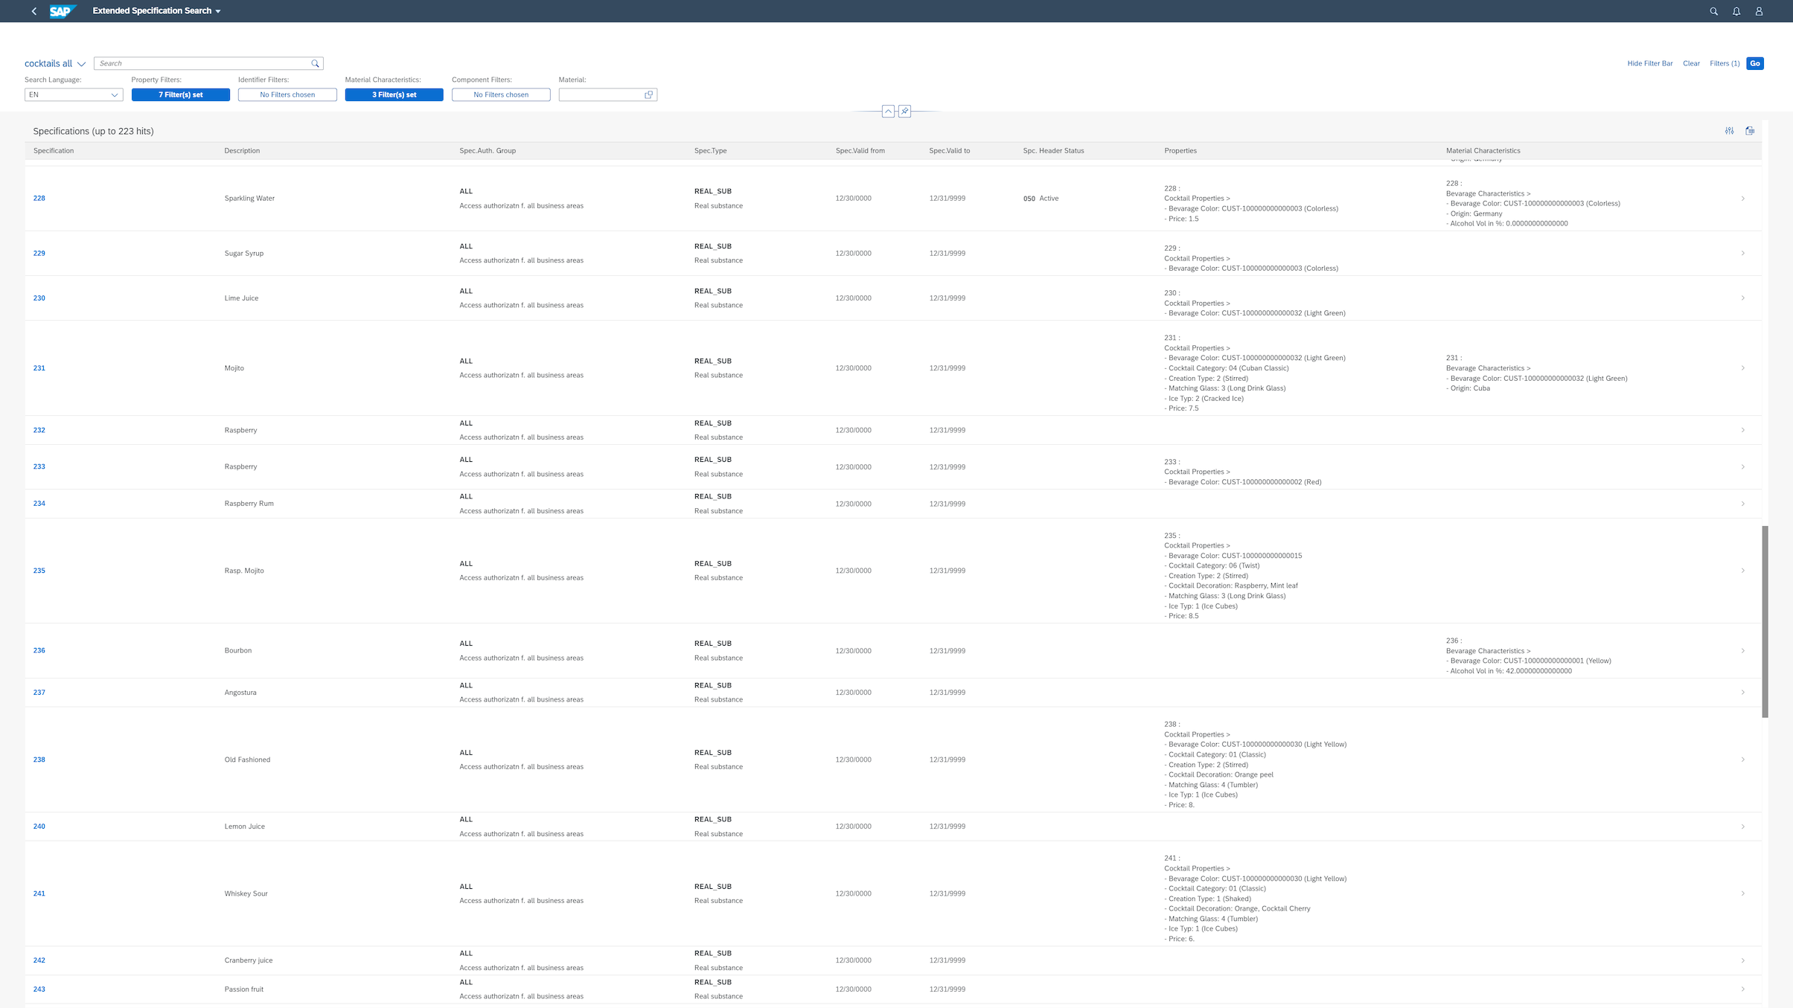Click the Go button
1793x1008 pixels.
pyautogui.click(x=1755, y=64)
